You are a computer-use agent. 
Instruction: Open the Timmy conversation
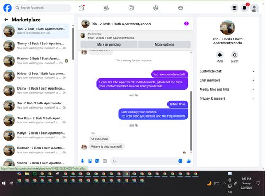point(36,46)
